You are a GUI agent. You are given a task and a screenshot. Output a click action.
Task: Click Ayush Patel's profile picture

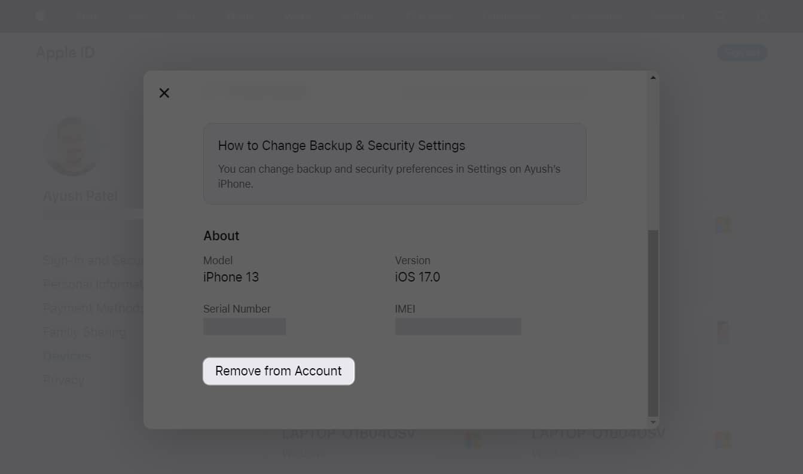72,145
